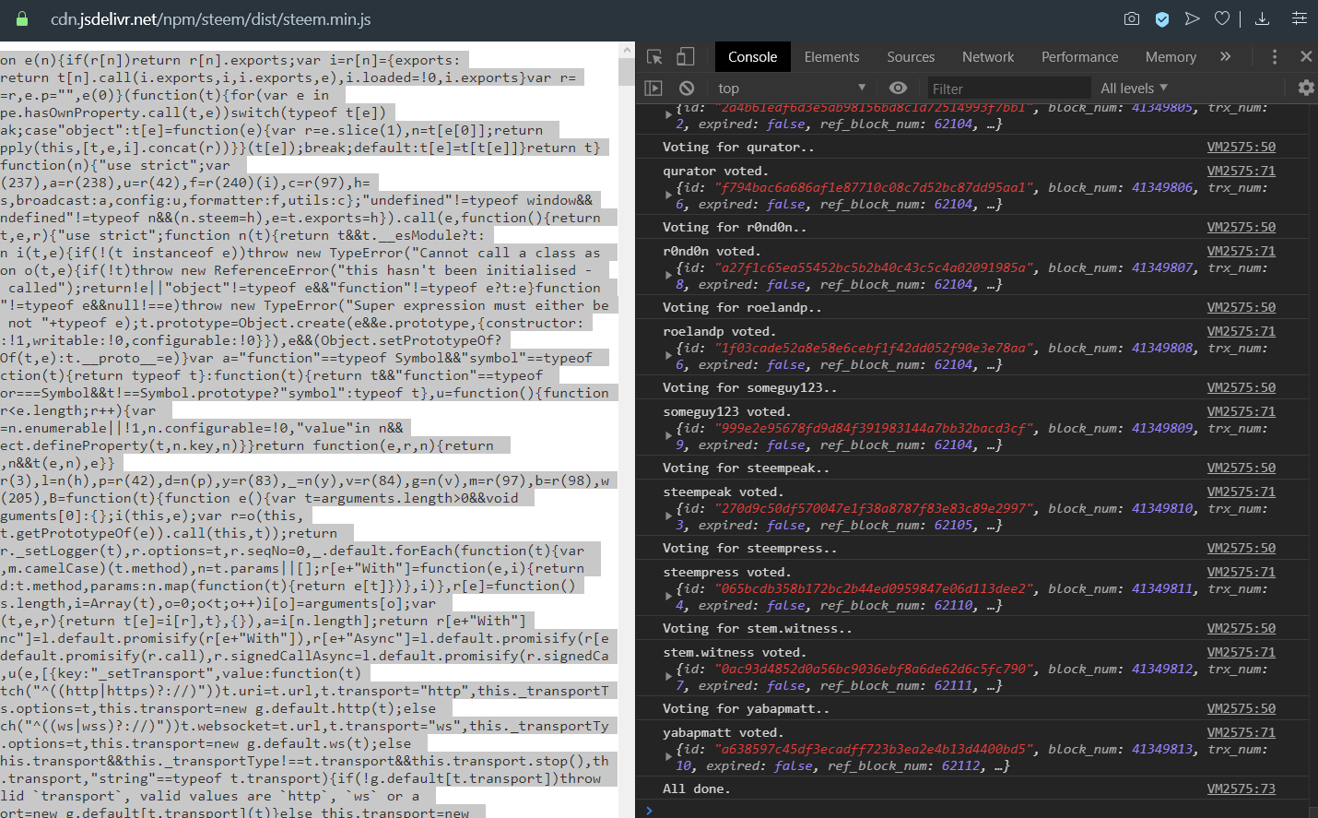Image resolution: width=1318 pixels, height=818 pixels.
Task: Click the 'Voting for steempress..' log message
Action: (x=749, y=549)
